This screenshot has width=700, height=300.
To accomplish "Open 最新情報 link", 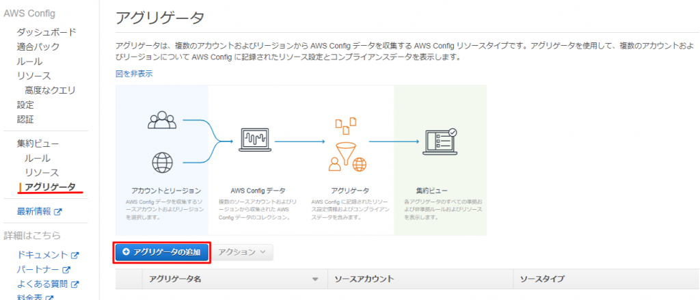I will pos(34,212).
